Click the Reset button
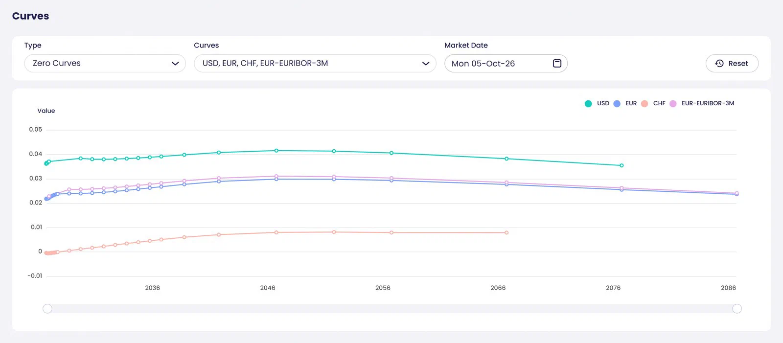The image size is (783, 343). point(732,63)
